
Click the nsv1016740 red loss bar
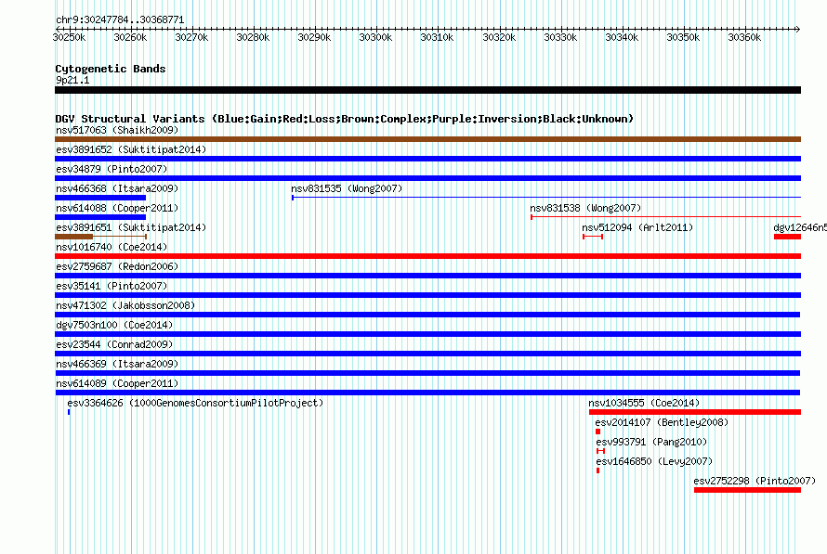tap(427, 256)
